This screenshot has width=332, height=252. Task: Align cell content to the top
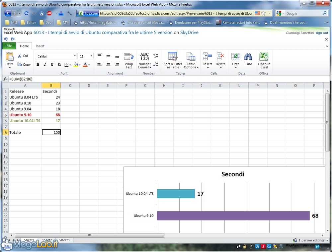(100, 55)
